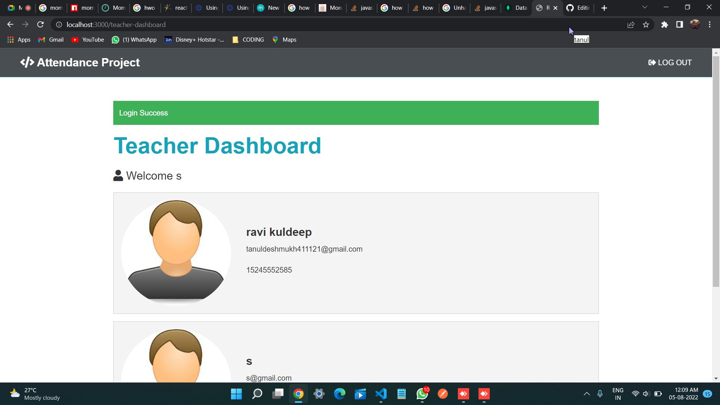Click the LOG OUT button

tap(670, 62)
